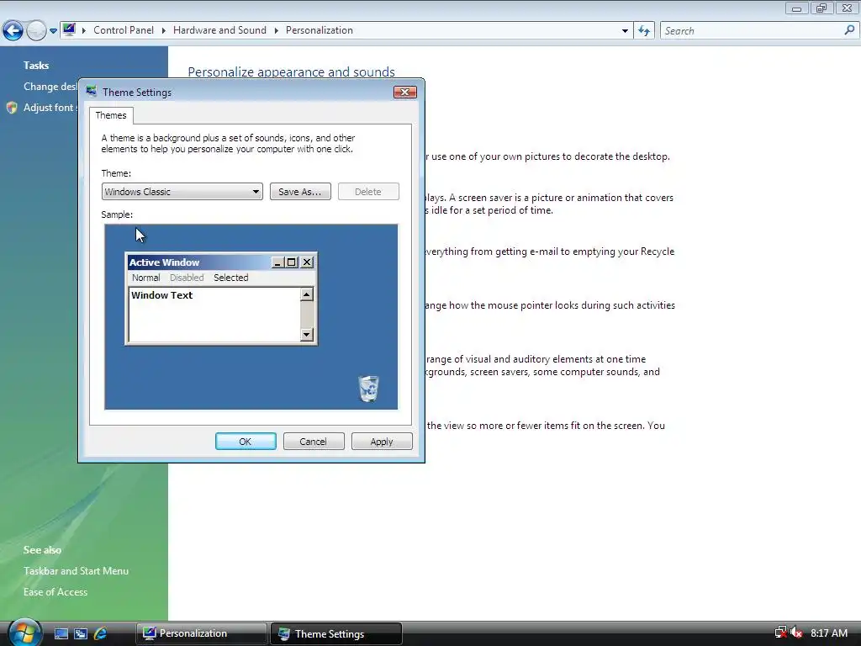Screen dimensions: 861x646
Task: Close the Theme Settings dialog
Action: (x=405, y=92)
